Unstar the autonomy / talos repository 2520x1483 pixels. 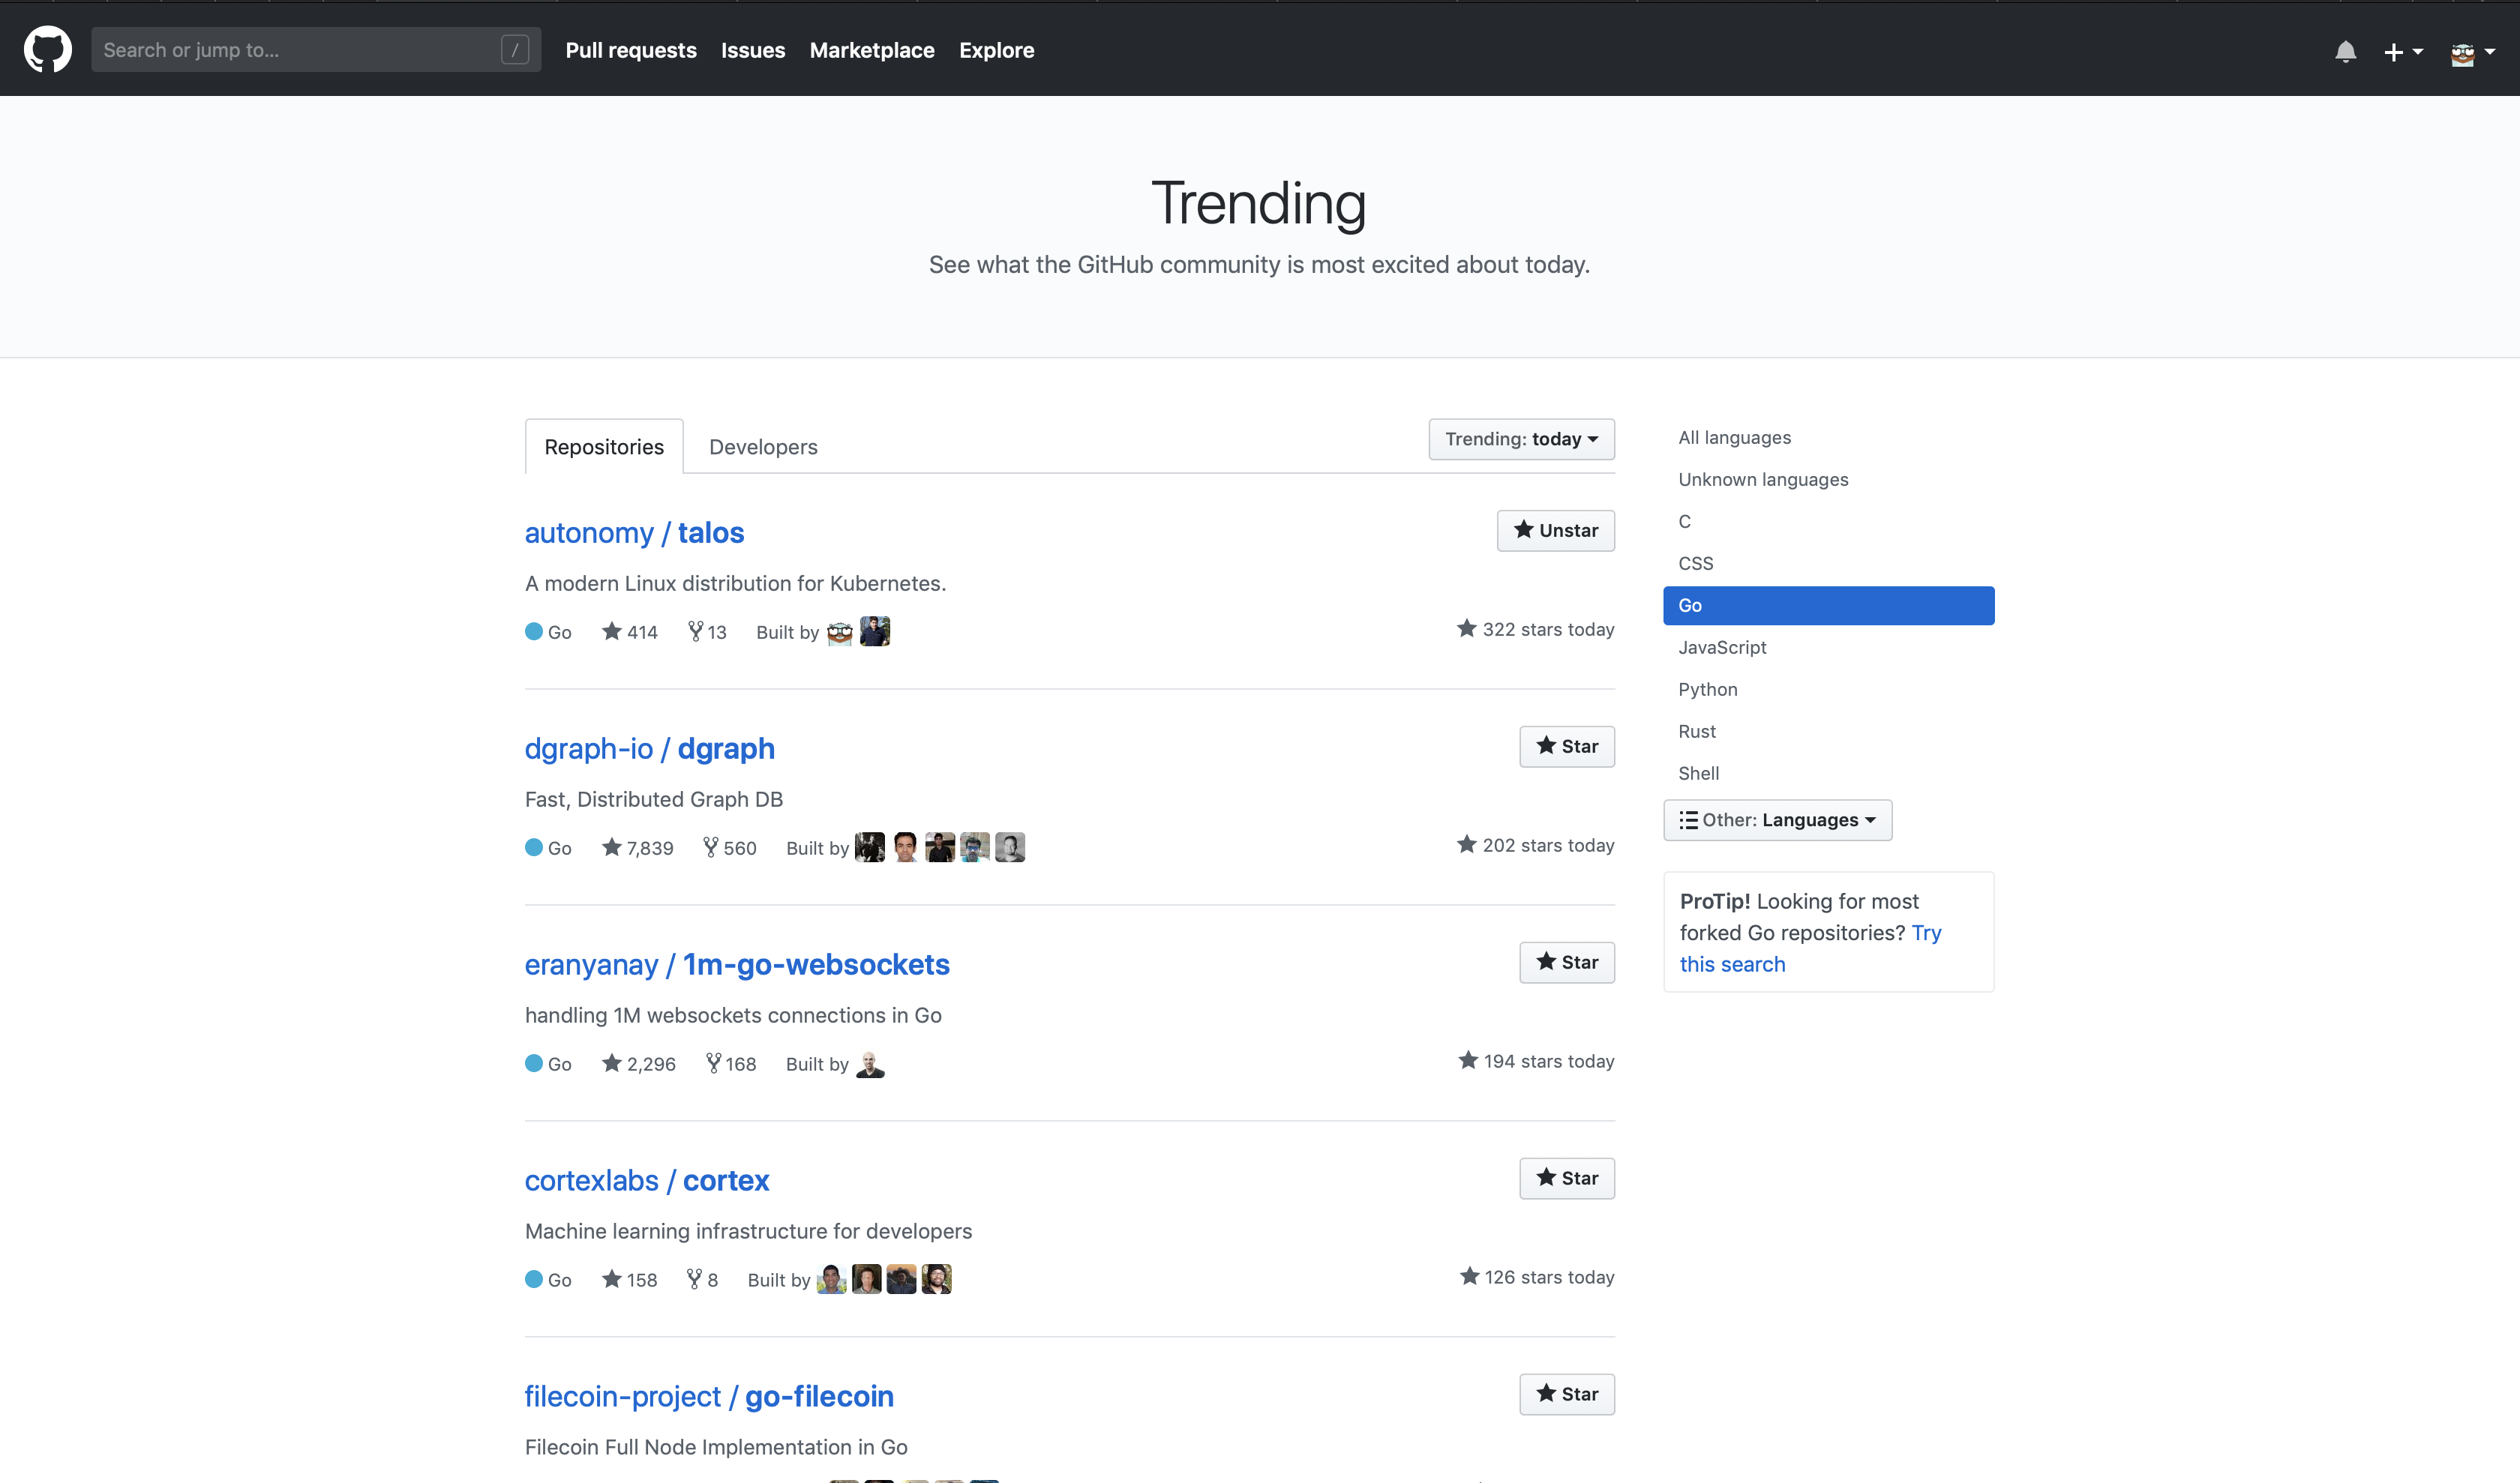pos(1555,531)
